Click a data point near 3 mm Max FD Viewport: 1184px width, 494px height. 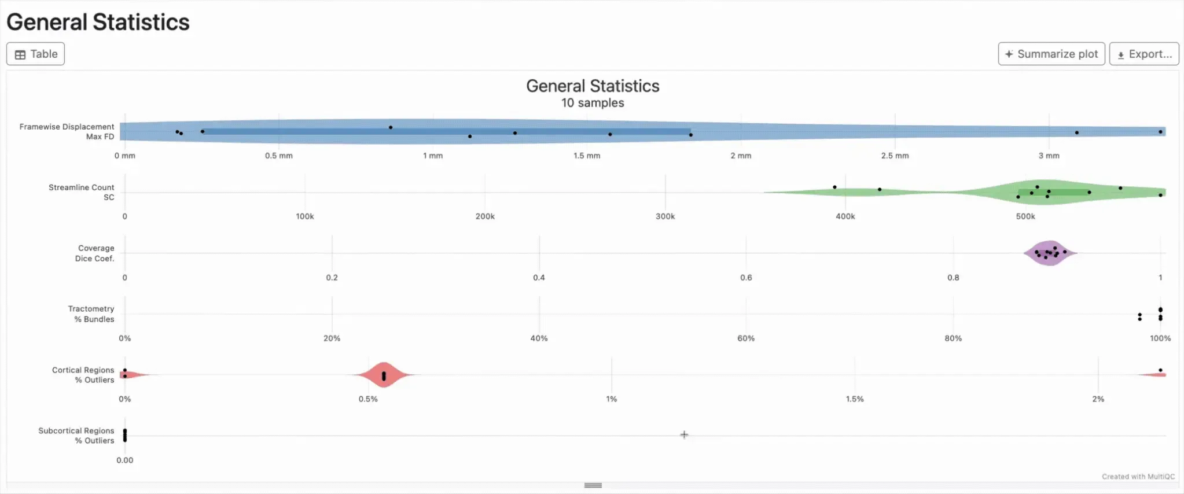click(1076, 132)
